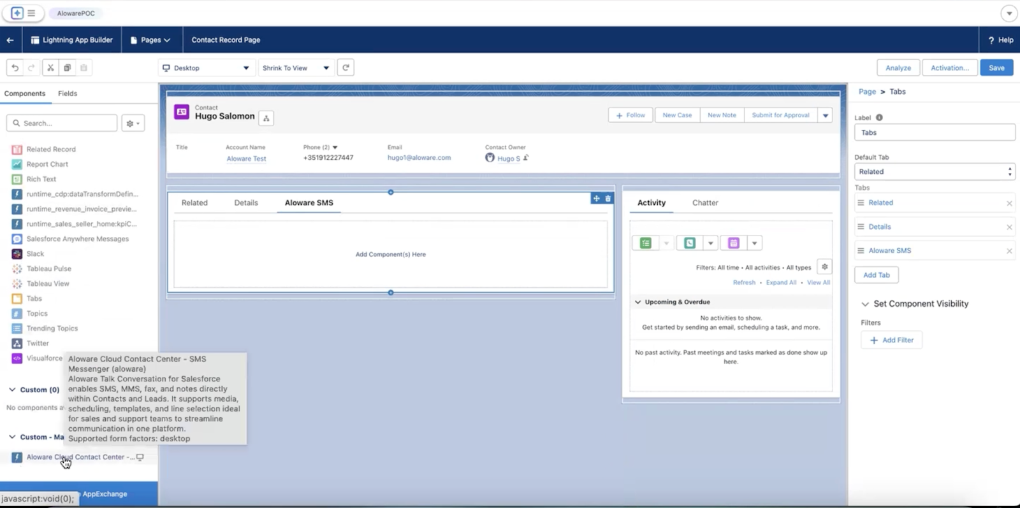The image size is (1020, 508).
Task: Switch to the Components tab
Action: tap(25, 94)
